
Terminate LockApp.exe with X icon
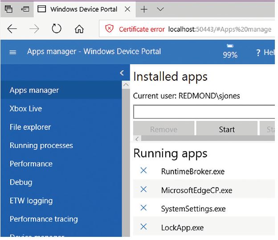(x=143, y=227)
